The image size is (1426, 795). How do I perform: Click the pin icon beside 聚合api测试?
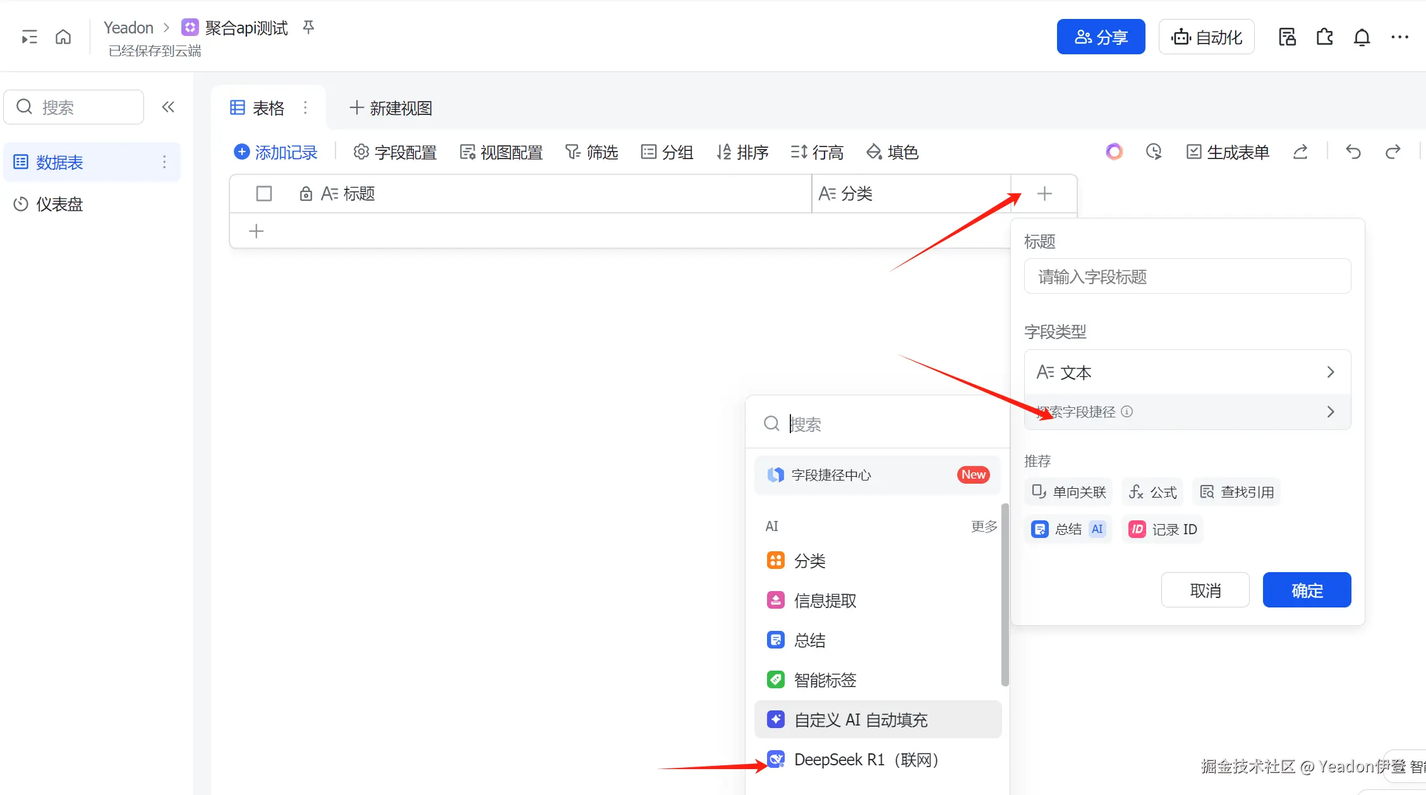308,27
